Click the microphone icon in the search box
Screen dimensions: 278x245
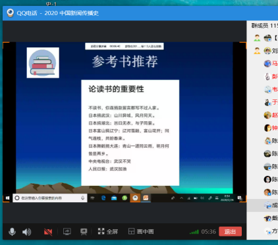(83, 198)
